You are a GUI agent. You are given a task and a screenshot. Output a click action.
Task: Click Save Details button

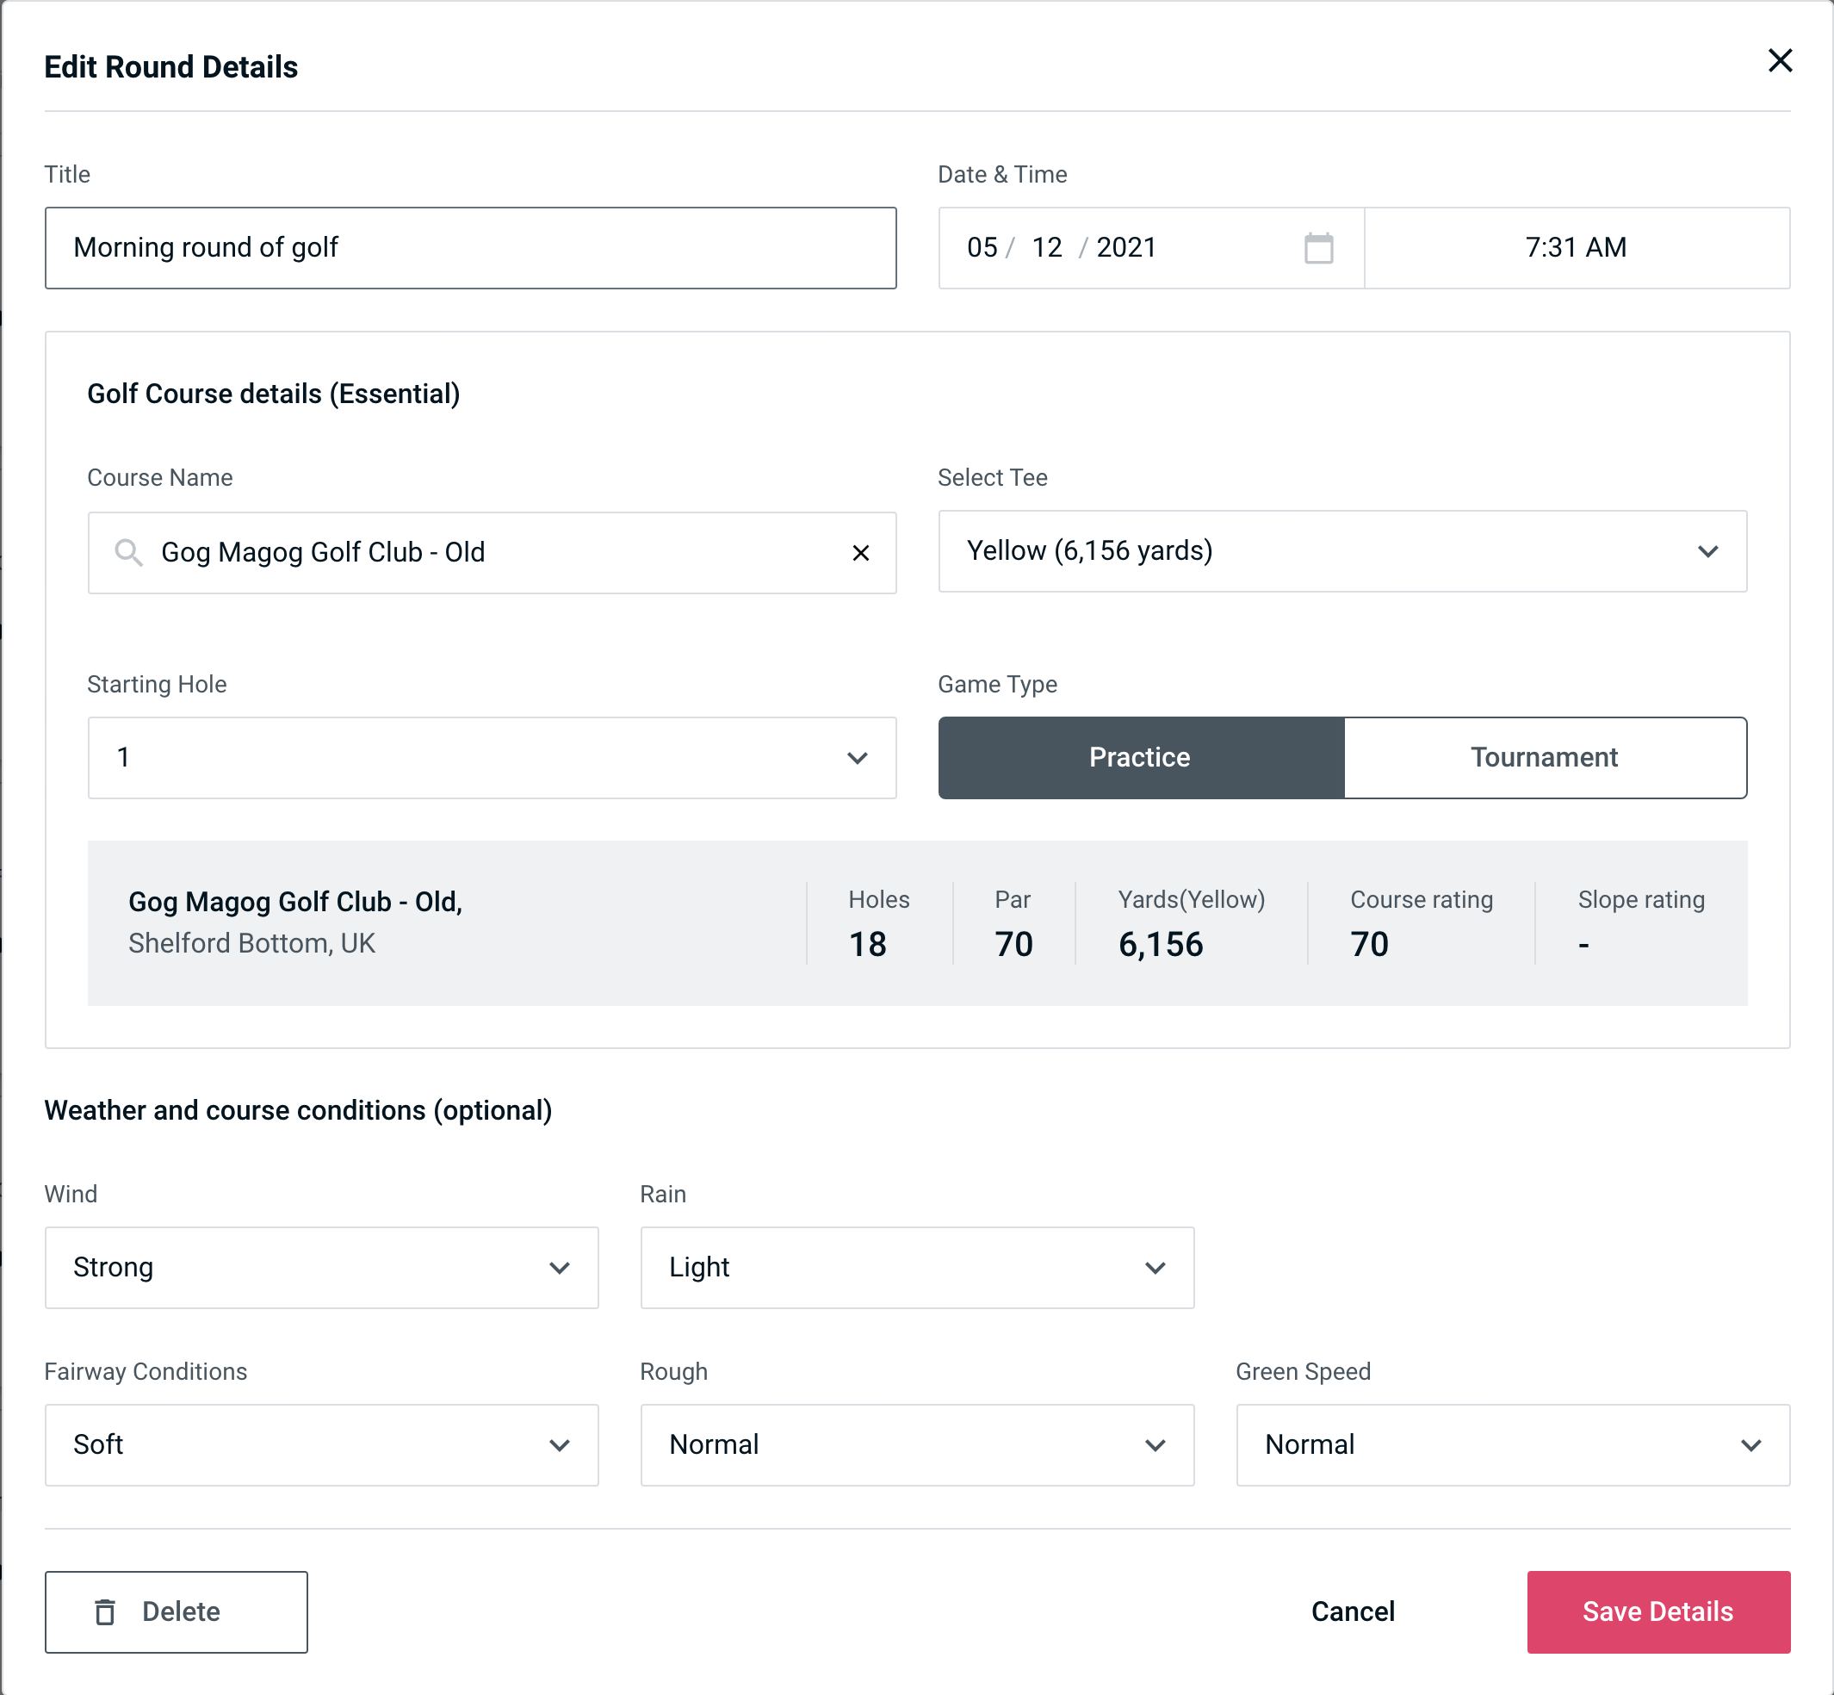[x=1657, y=1612]
